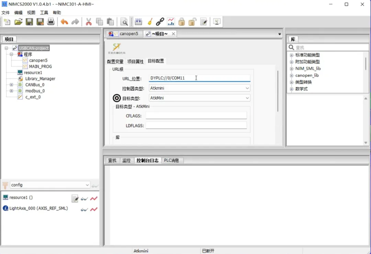Image resolution: width=371 pixels, height=254 pixels.
Task: Collapse the 程序 tree node
Action: (x=11, y=54)
